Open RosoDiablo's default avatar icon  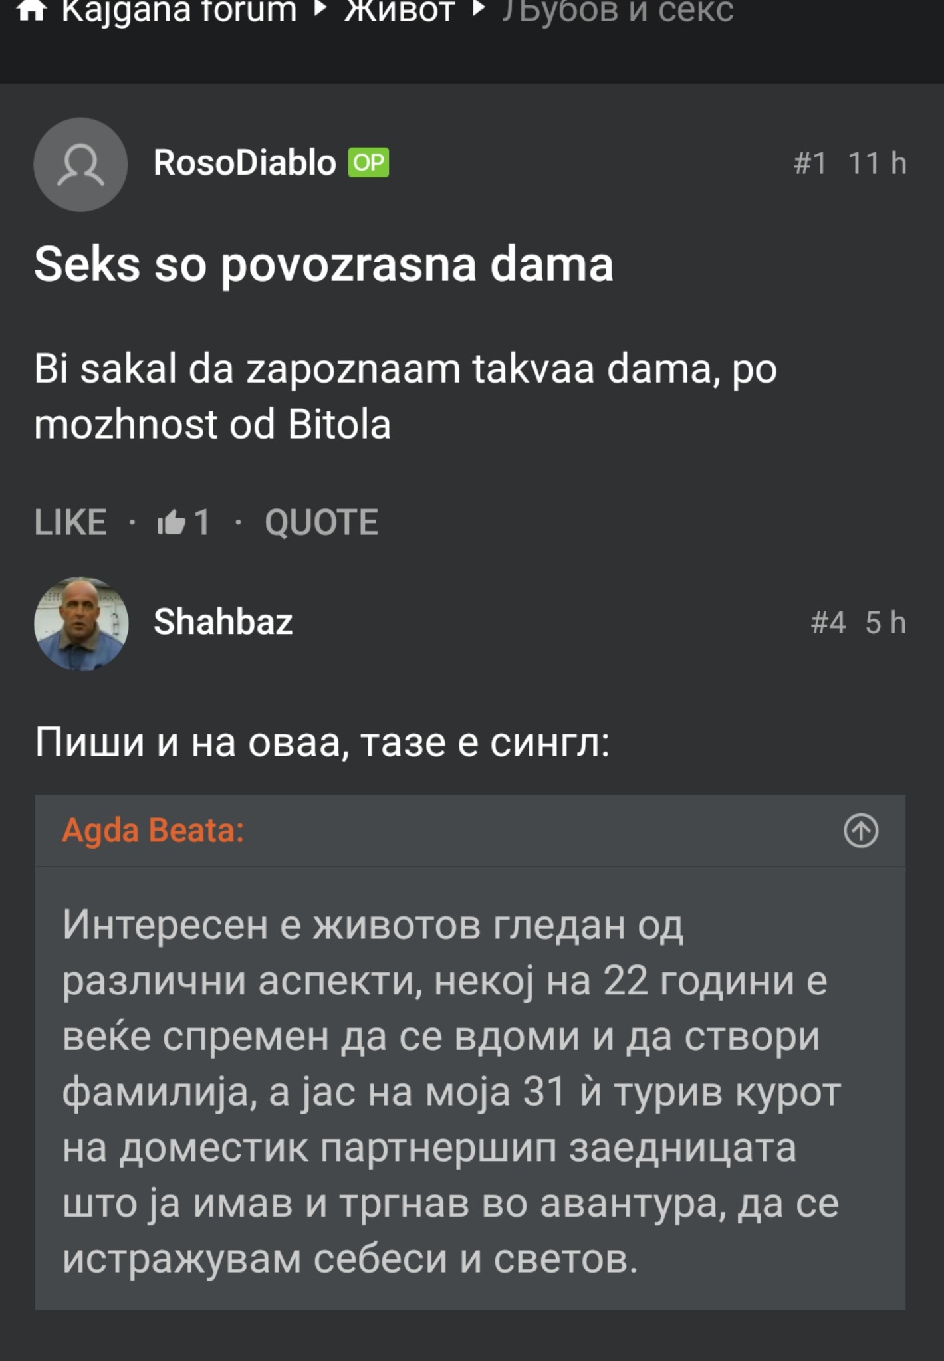80,164
